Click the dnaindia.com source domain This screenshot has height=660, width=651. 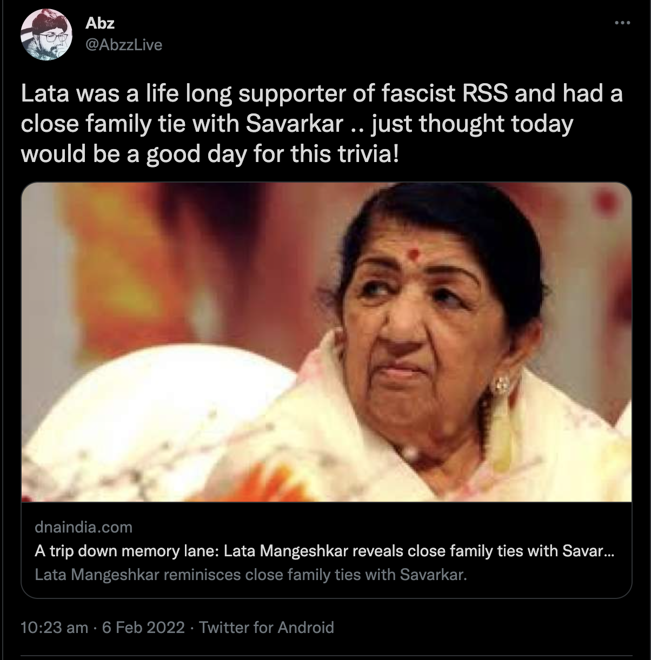83,527
